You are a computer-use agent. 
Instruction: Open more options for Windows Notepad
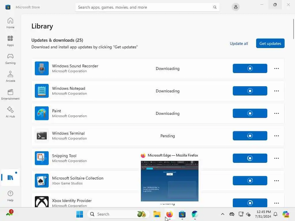pyautogui.click(x=276, y=91)
